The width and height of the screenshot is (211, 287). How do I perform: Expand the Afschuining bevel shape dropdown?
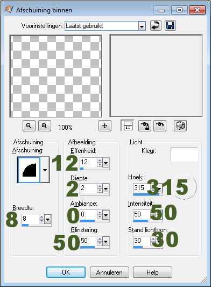pyautogui.click(x=45, y=170)
